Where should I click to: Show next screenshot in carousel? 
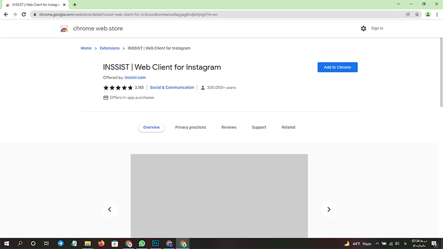pos(328,209)
